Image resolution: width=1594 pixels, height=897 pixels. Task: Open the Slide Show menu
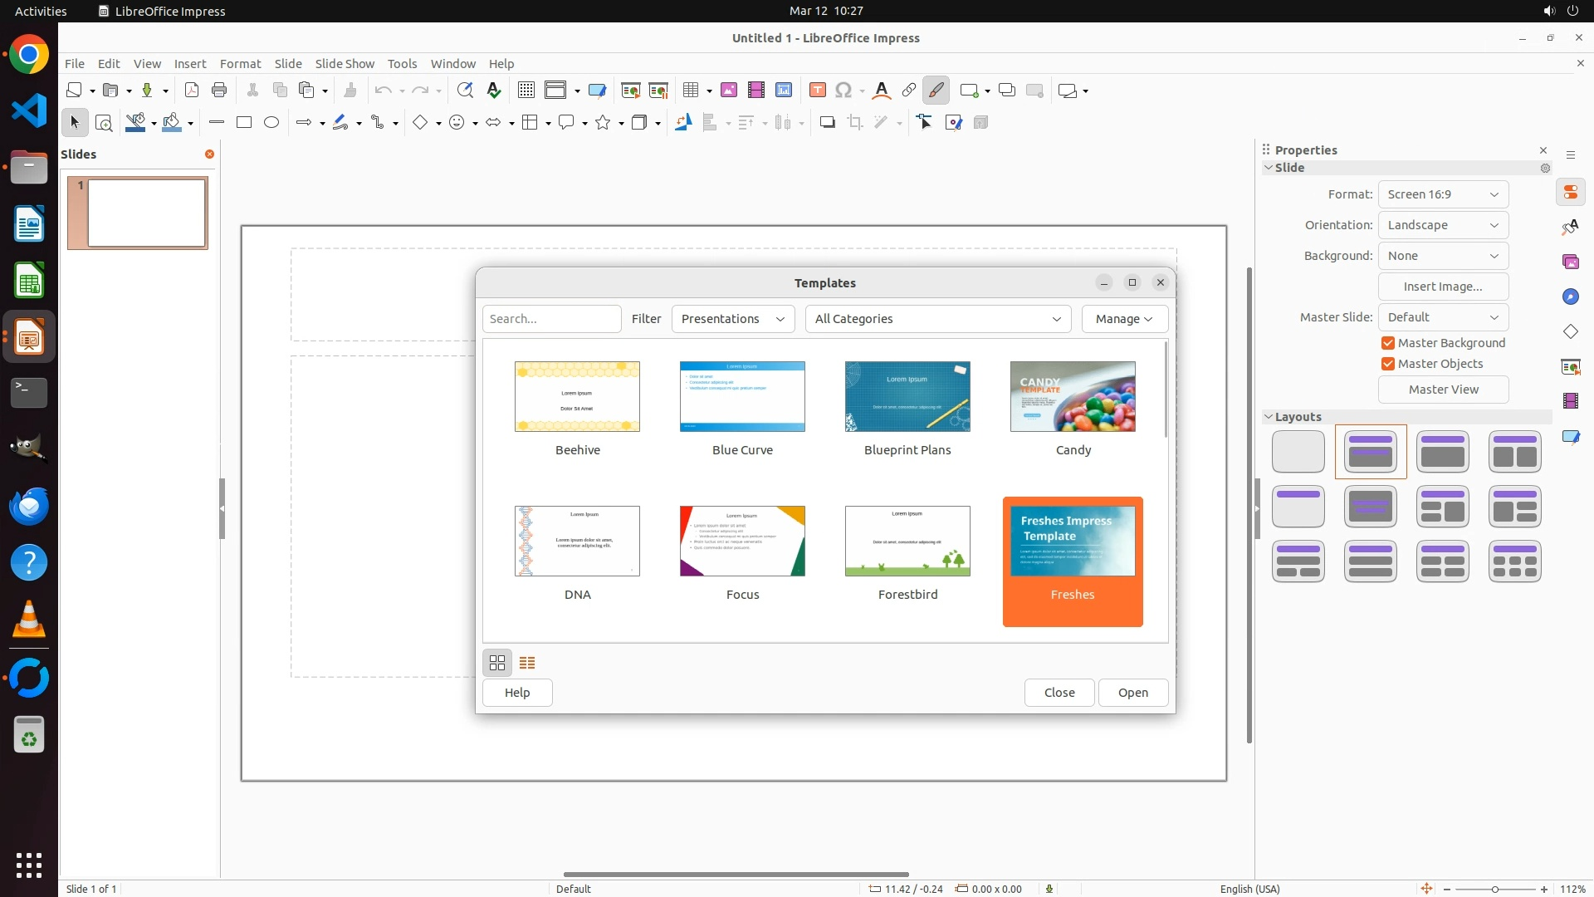pyautogui.click(x=345, y=64)
